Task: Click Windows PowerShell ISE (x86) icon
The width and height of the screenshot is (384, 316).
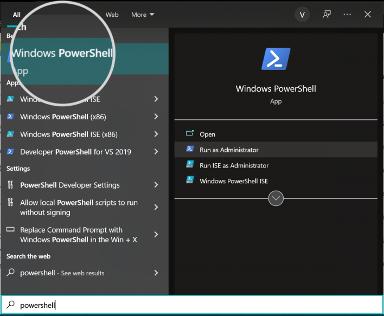Action: 10,134
